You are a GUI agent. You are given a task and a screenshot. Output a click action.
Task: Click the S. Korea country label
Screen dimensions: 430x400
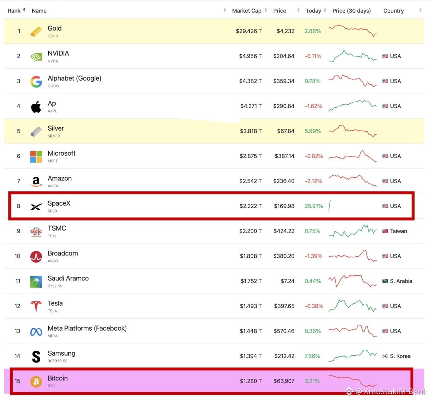point(400,356)
